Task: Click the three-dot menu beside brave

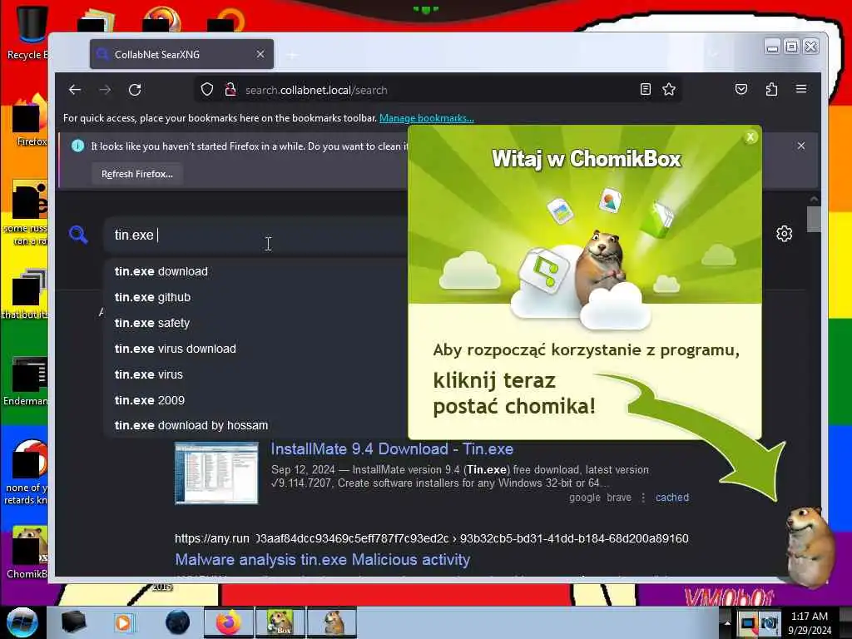Action: [x=643, y=498]
